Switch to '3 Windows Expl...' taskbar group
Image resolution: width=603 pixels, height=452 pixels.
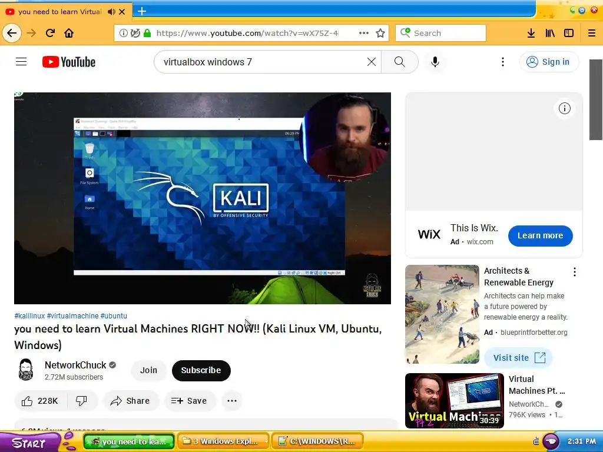pos(224,441)
